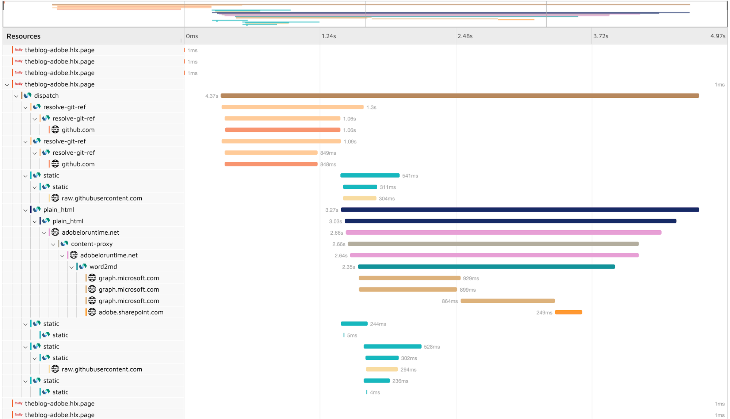Select the word2md row label

coord(103,266)
